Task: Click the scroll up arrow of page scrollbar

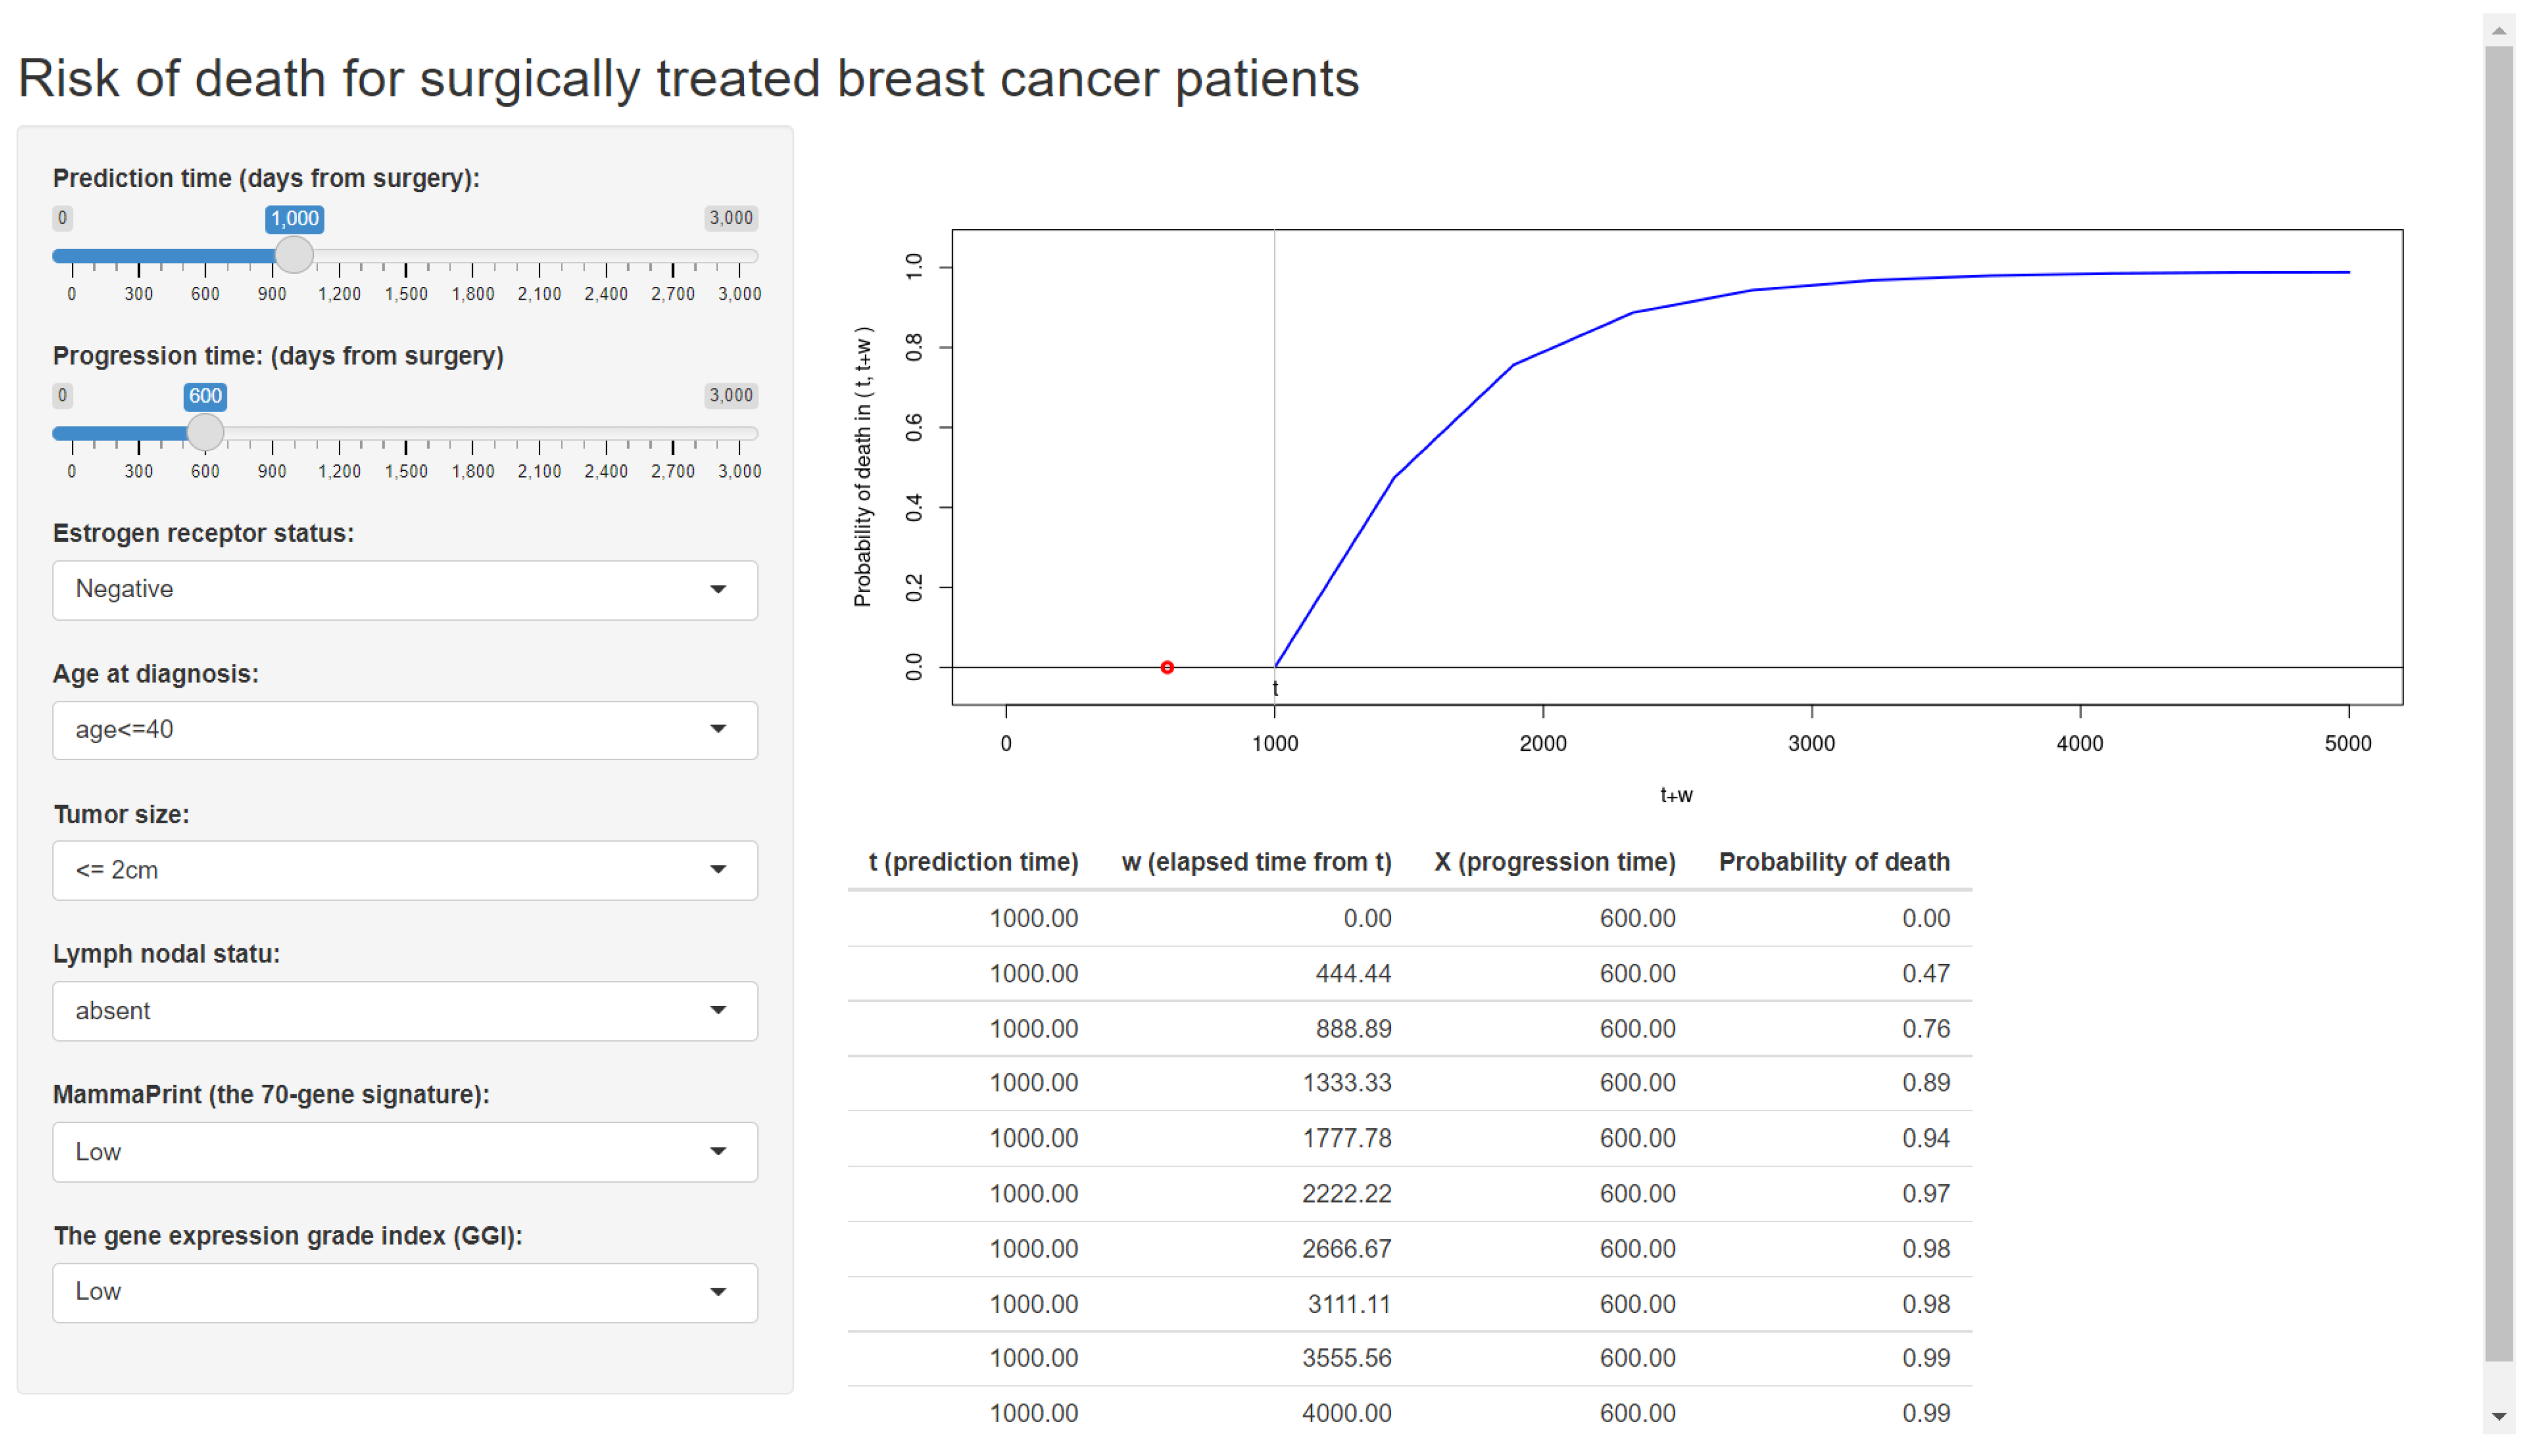Action: click(x=2498, y=31)
